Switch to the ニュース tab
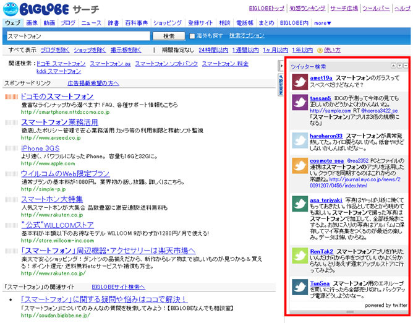 pyautogui.click(x=92, y=23)
